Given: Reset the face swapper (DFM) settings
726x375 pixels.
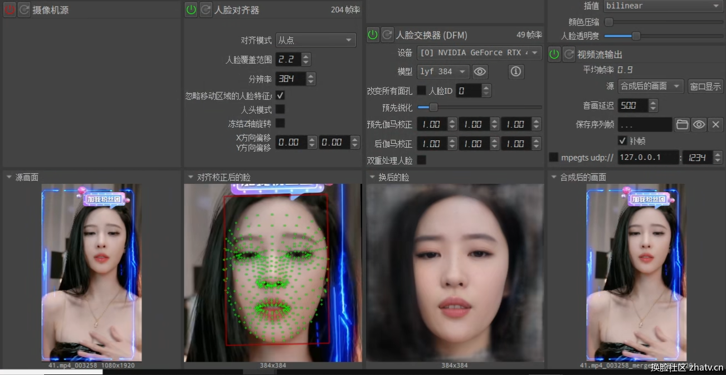Looking at the screenshot, I should [x=387, y=35].
